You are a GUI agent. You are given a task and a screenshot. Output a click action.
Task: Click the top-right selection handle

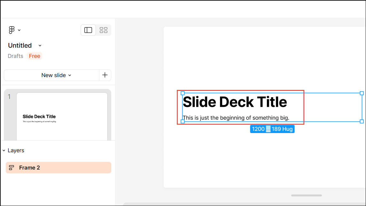coord(362,93)
